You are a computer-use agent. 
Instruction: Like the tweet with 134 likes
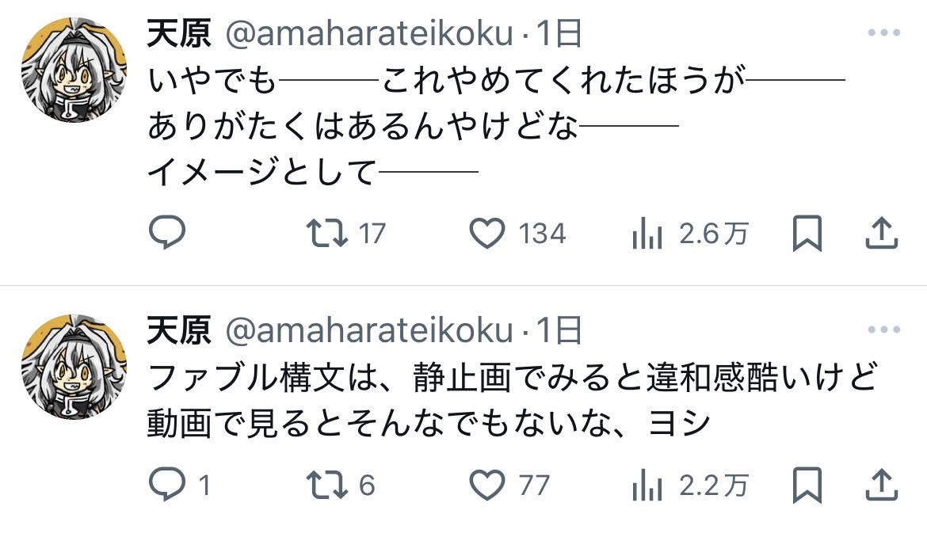click(488, 234)
